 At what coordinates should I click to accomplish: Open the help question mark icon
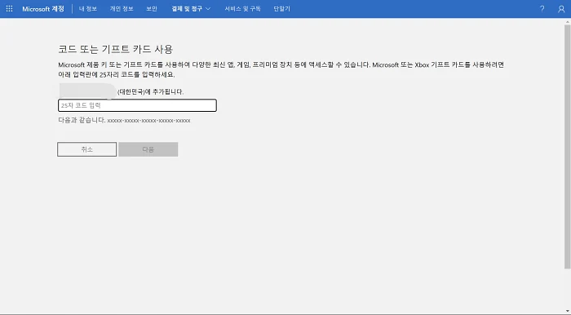542,9
